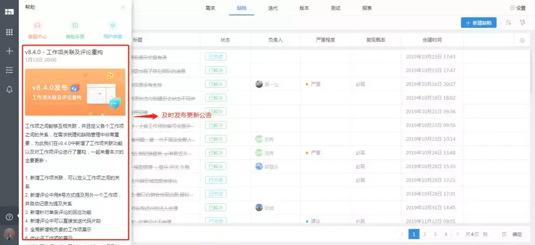
Task: Click assignee avatar in the 10月28日 15:30 row
Action: tap(259, 167)
